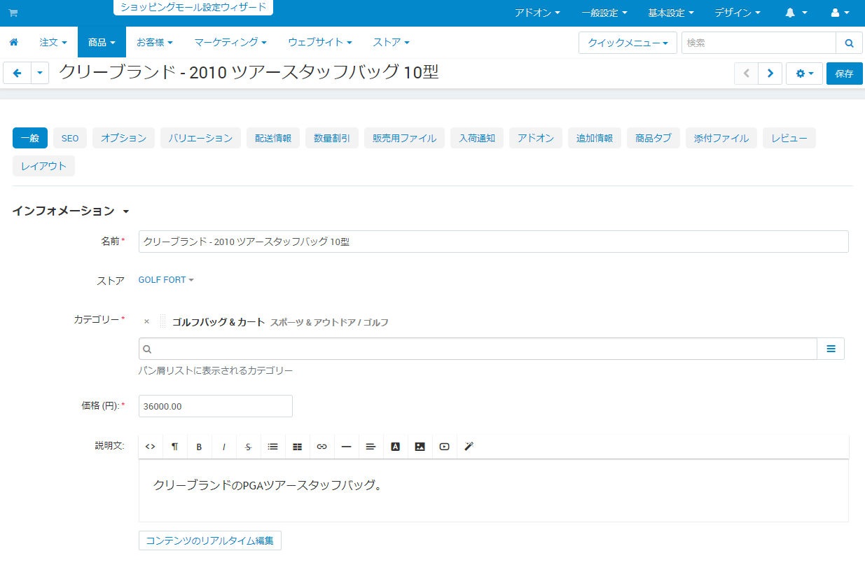Switch to the SEO tab
865x572 pixels.
(x=70, y=138)
